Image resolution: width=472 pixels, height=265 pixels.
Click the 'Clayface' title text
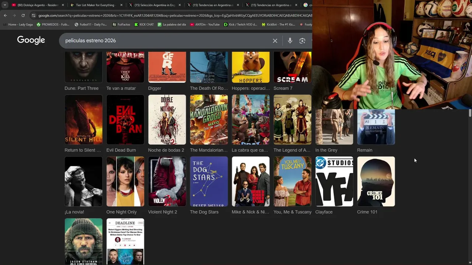[324, 212]
